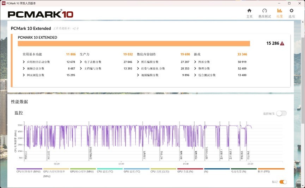Image resolution: width=305 pixels, height=188 pixels.
Task: Click the vertical scrollbar on the right
Action: 303,80
